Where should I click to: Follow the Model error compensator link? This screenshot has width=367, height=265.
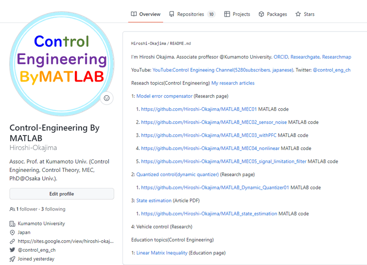coord(164,96)
